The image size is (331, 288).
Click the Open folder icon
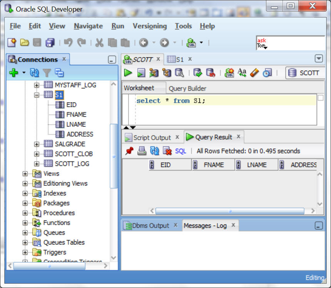[25, 42]
